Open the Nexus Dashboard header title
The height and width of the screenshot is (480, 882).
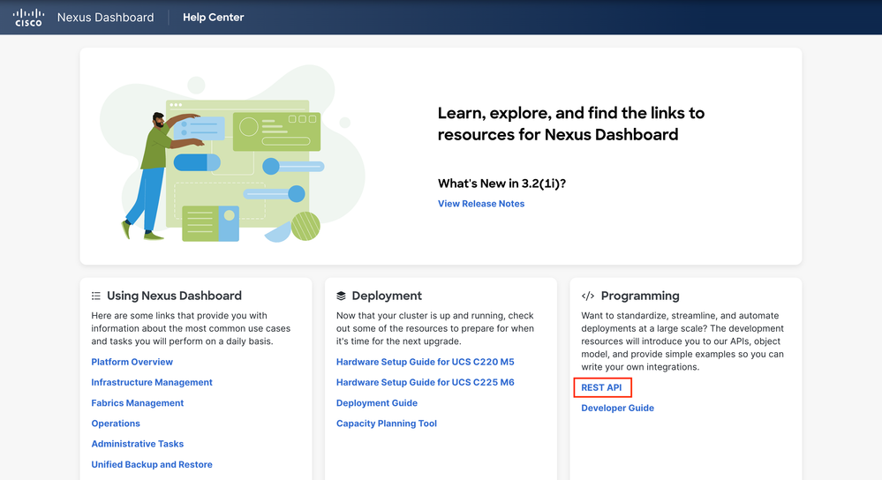pyautogui.click(x=105, y=18)
